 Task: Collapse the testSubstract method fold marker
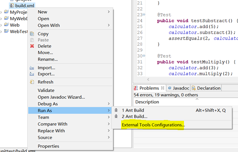tap(144, 15)
